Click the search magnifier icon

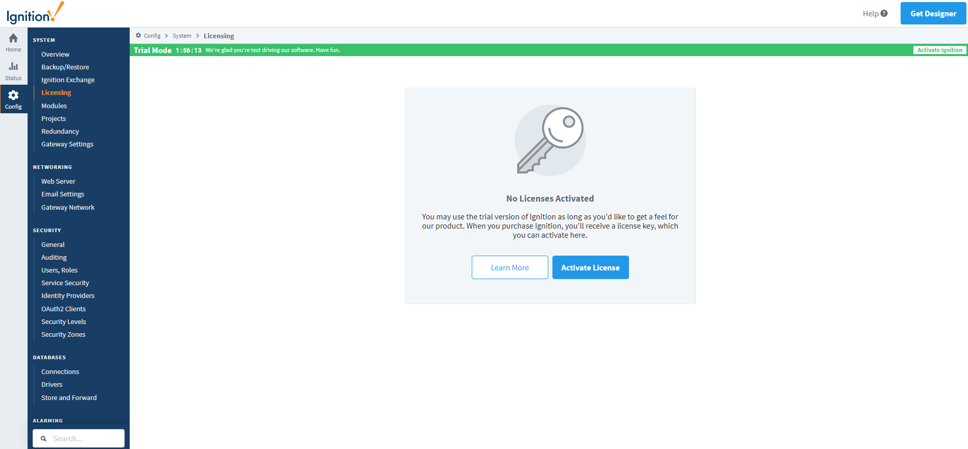click(44, 439)
